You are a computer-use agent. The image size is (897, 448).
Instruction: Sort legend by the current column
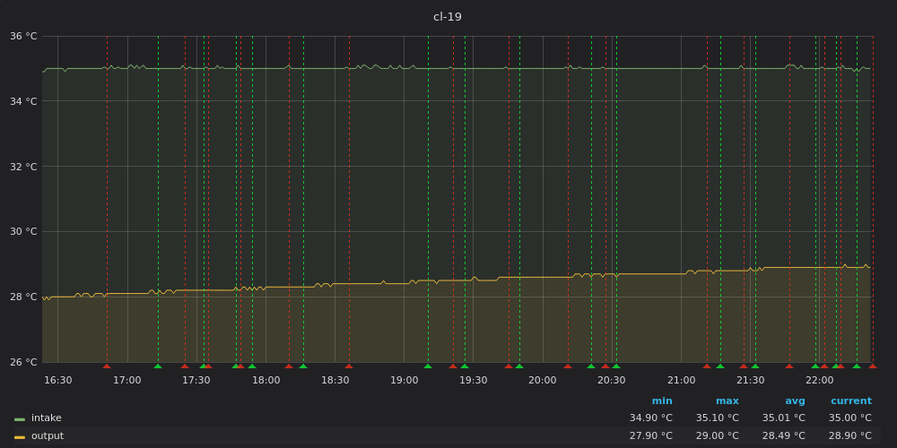tap(850, 401)
